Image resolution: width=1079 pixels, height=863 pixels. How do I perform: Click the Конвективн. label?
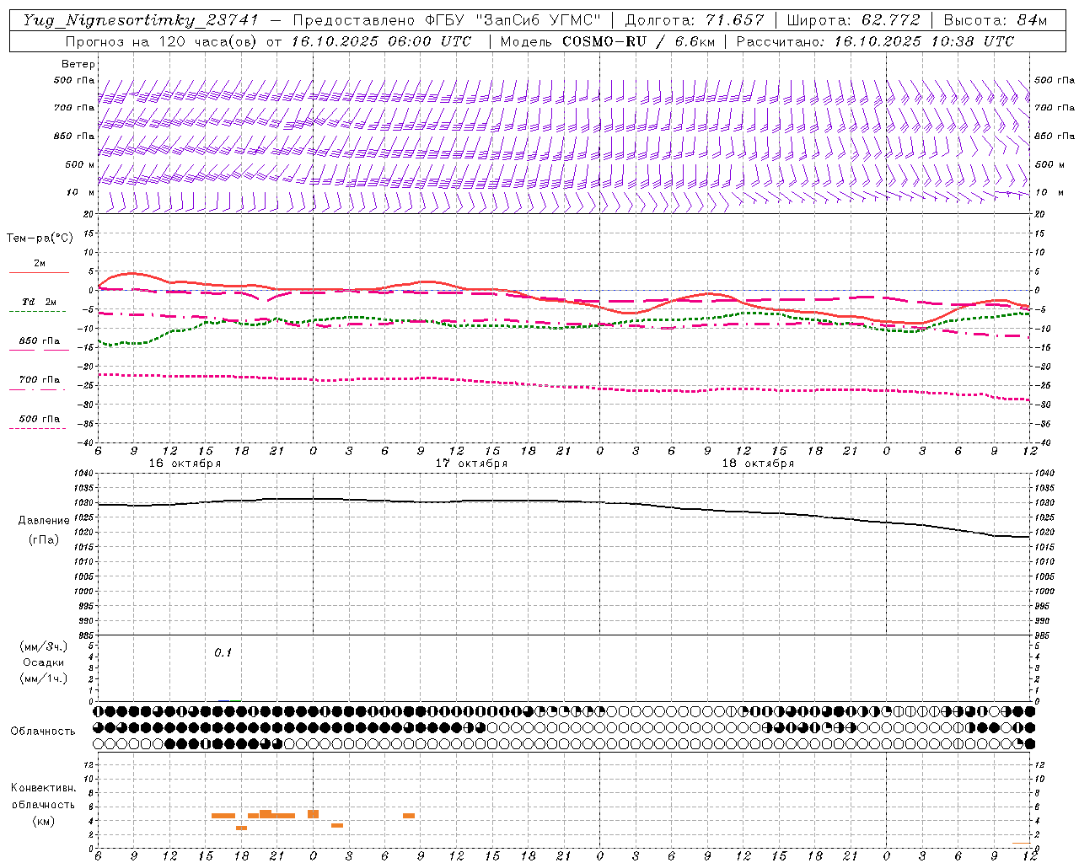click(43, 788)
